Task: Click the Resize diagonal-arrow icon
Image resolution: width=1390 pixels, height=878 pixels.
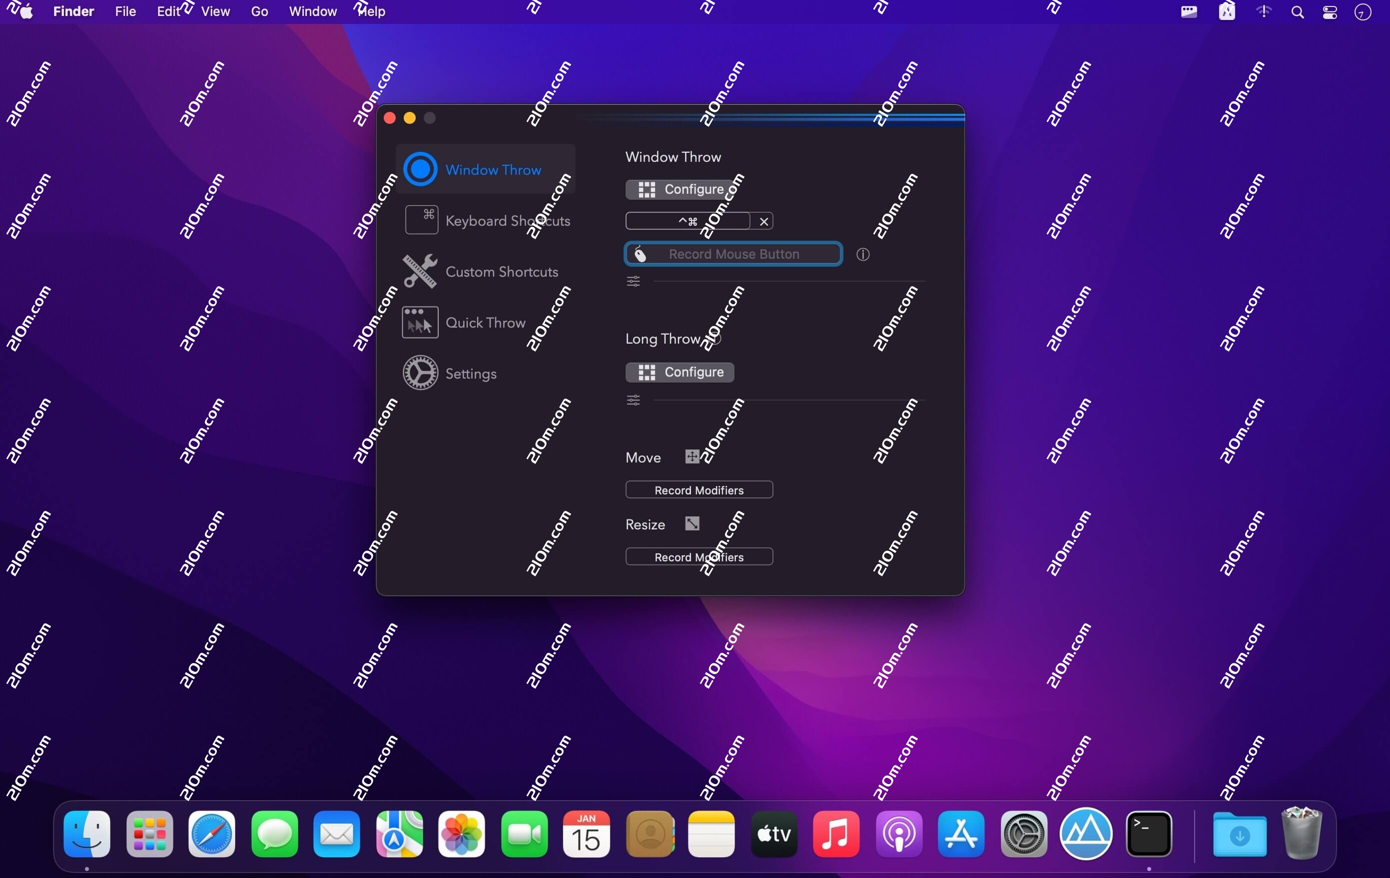Action: coord(692,523)
